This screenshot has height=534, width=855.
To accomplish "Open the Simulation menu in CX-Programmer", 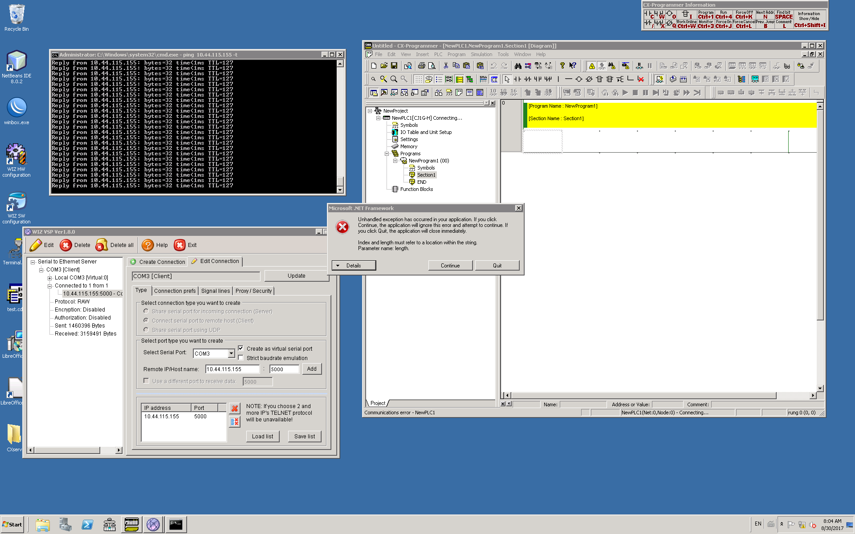I will [481, 54].
